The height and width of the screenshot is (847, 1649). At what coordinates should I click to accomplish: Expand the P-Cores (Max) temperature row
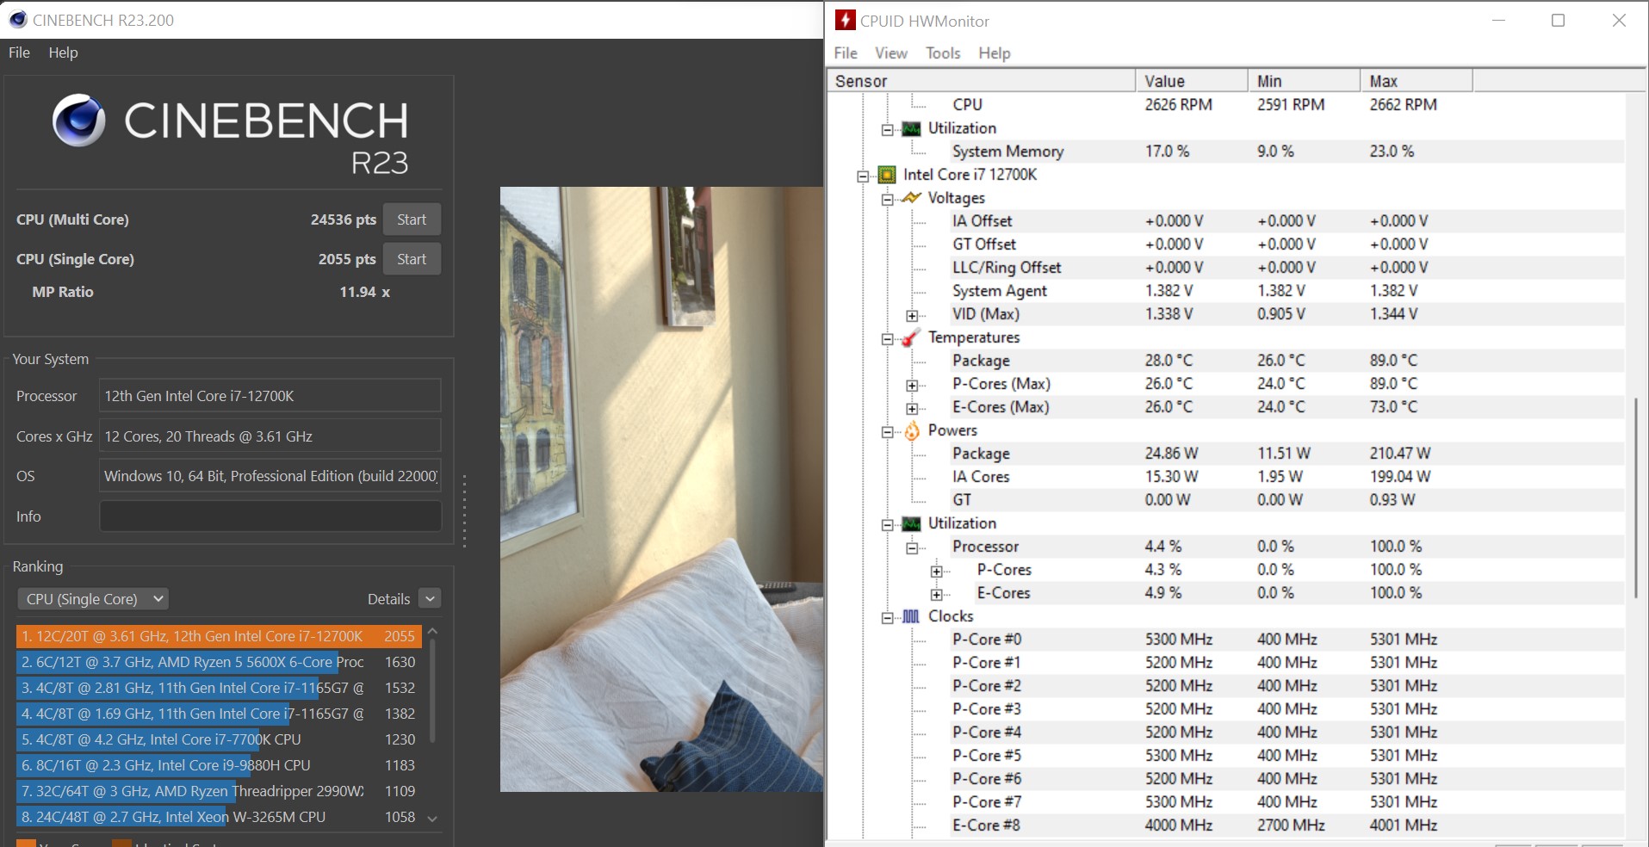click(912, 385)
